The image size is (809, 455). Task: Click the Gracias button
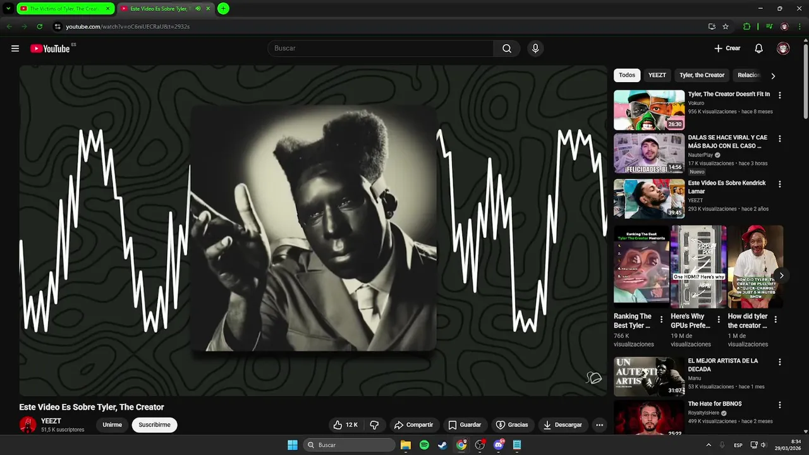[512, 425]
